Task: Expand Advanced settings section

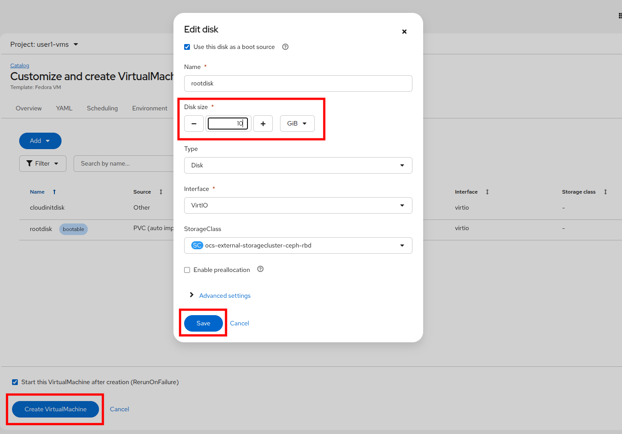Action: 224,296
